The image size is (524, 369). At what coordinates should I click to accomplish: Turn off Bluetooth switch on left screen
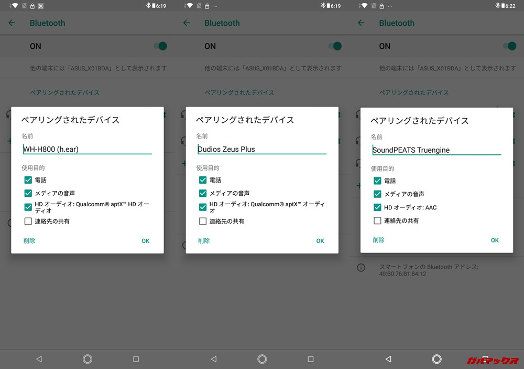pyautogui.click(x=160, y=46)
